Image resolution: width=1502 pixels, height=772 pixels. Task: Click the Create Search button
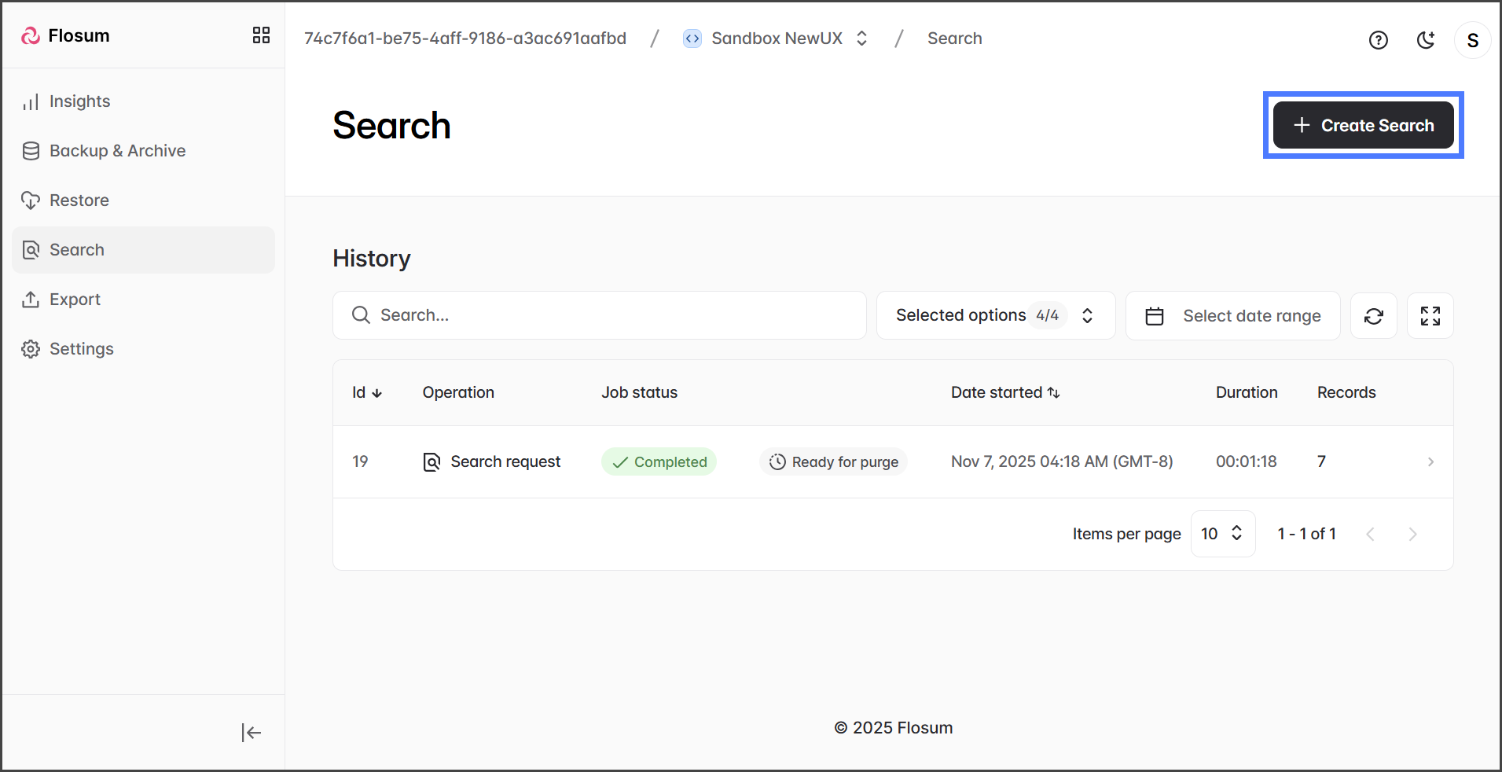tap(1363, 126)
